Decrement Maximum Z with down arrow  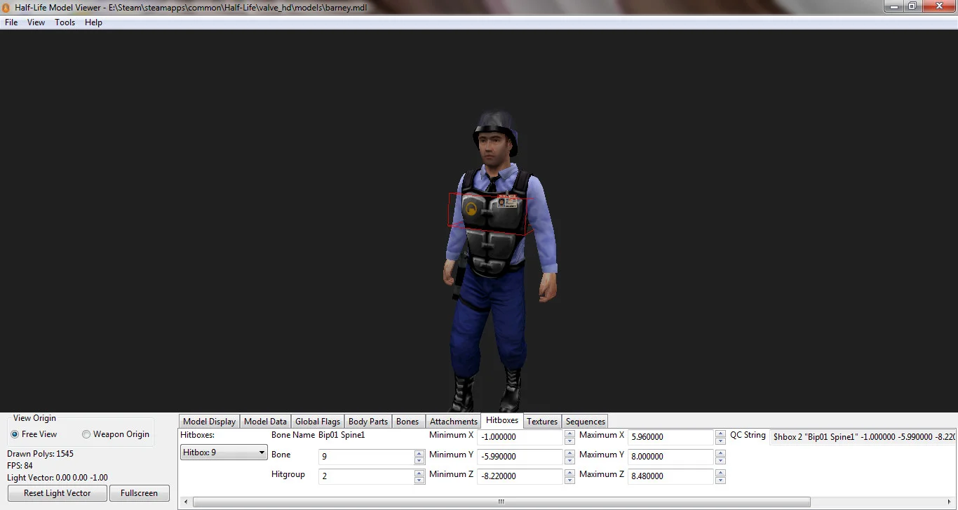720,480
